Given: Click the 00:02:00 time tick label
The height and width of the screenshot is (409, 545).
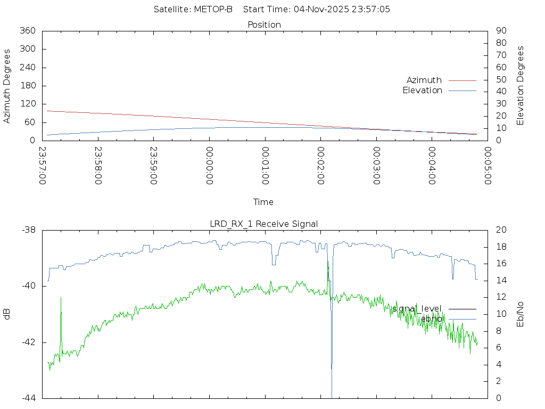Looking at the screenshot, I should 320,166.
